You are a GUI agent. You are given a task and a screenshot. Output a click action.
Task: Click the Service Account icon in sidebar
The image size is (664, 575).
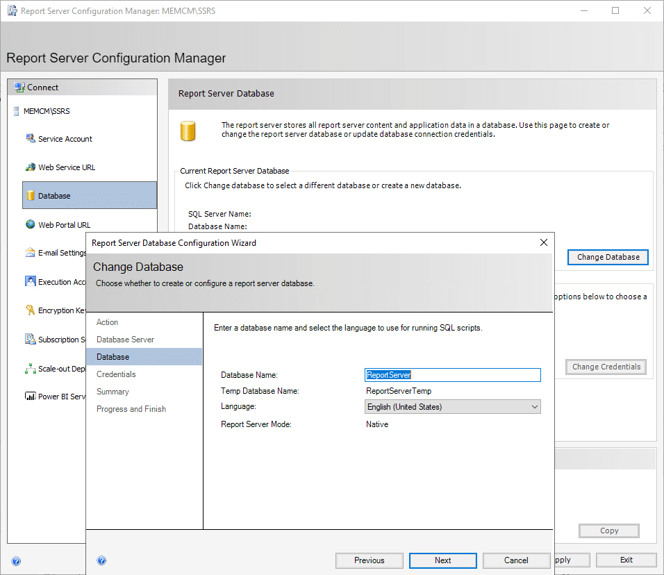(31, 138)
